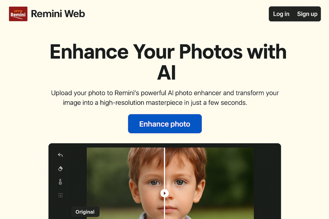This screenshot has height=219, width=329.
Task: Click the red Remini logo icon
Action: [18, 14]
